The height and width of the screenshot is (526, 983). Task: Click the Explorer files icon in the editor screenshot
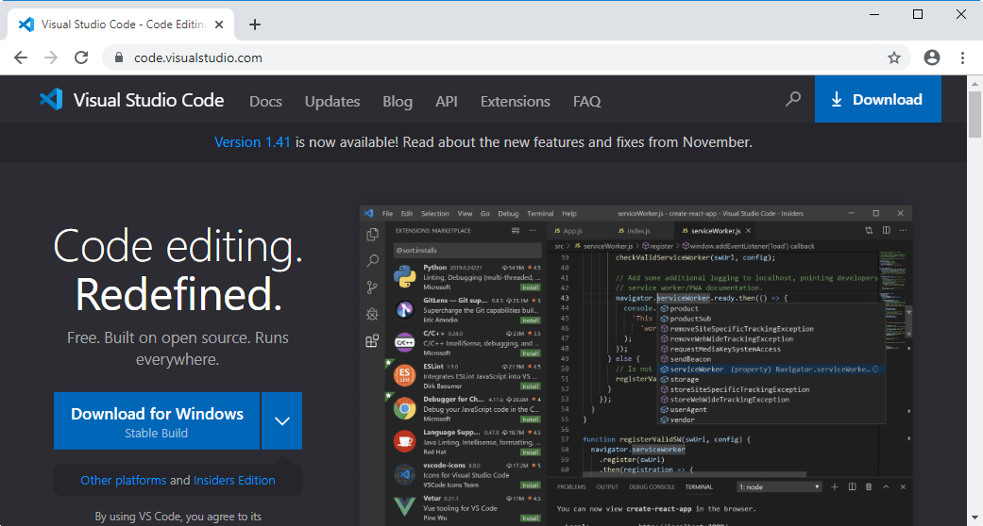coord(372,234)
